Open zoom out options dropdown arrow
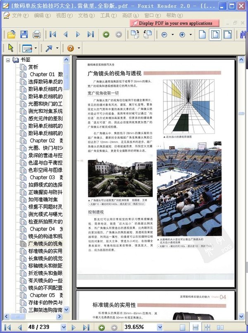The width and height of the screenshot is (248, 333). [x=173, y=34]
